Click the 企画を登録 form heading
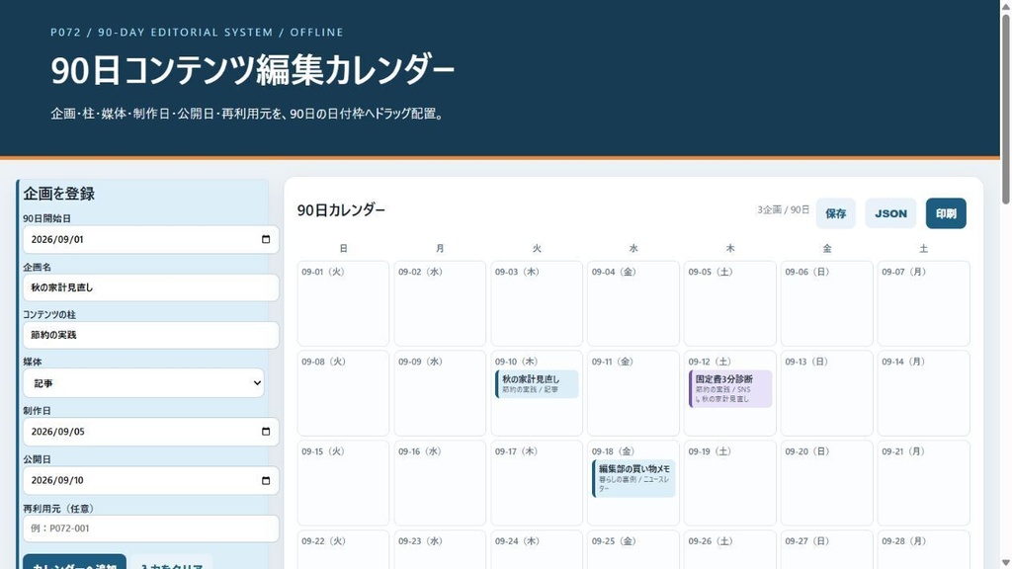This screenshot has height=569, width=1012. click(x=58, y=194)
